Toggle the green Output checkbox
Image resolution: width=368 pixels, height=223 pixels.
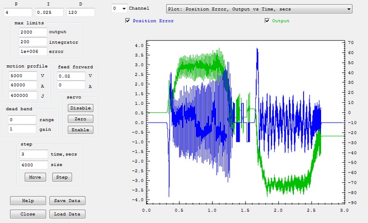click(x=267, y=21)
